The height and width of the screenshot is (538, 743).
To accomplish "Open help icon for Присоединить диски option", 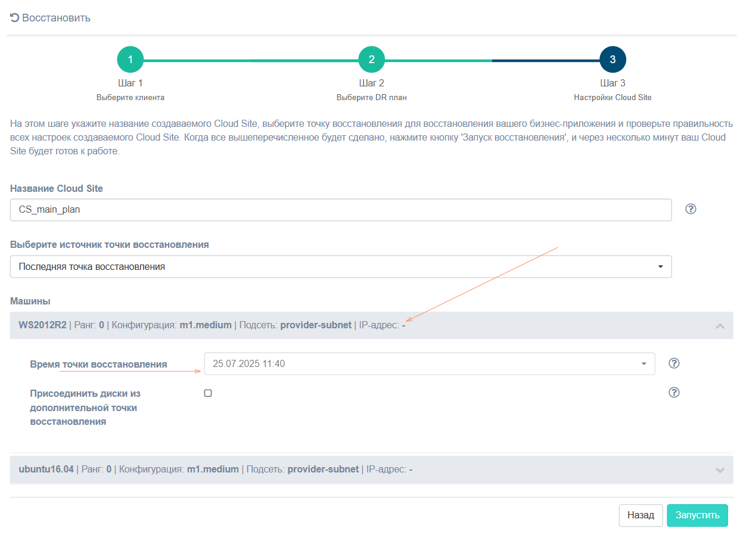I will click(674, 392).
